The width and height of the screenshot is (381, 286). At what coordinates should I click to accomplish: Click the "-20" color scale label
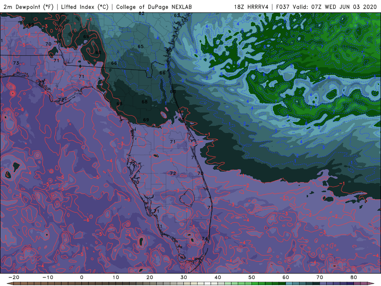pyautogui.click(x=14, y=277)
